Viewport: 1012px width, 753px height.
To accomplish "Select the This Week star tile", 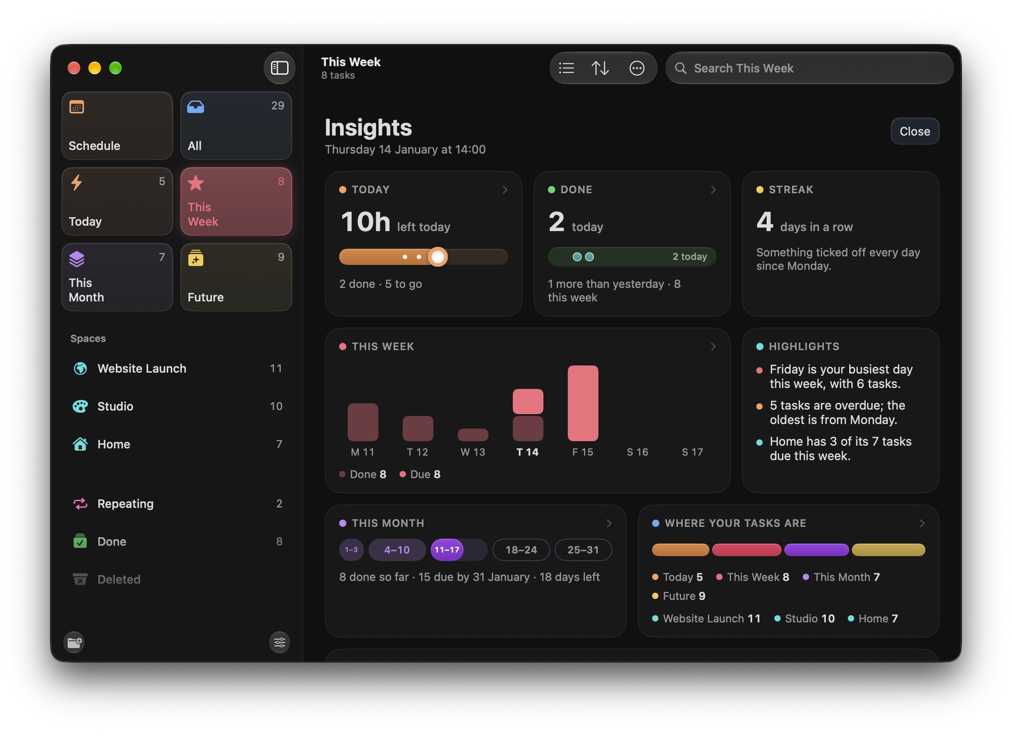I will 236,201.
